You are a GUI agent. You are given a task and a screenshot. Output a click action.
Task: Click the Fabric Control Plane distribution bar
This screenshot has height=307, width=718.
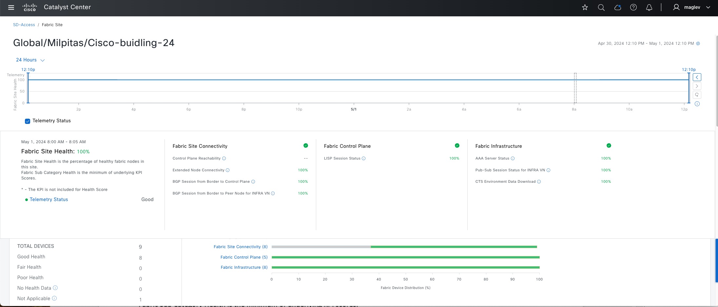click(x=406, y=257)
